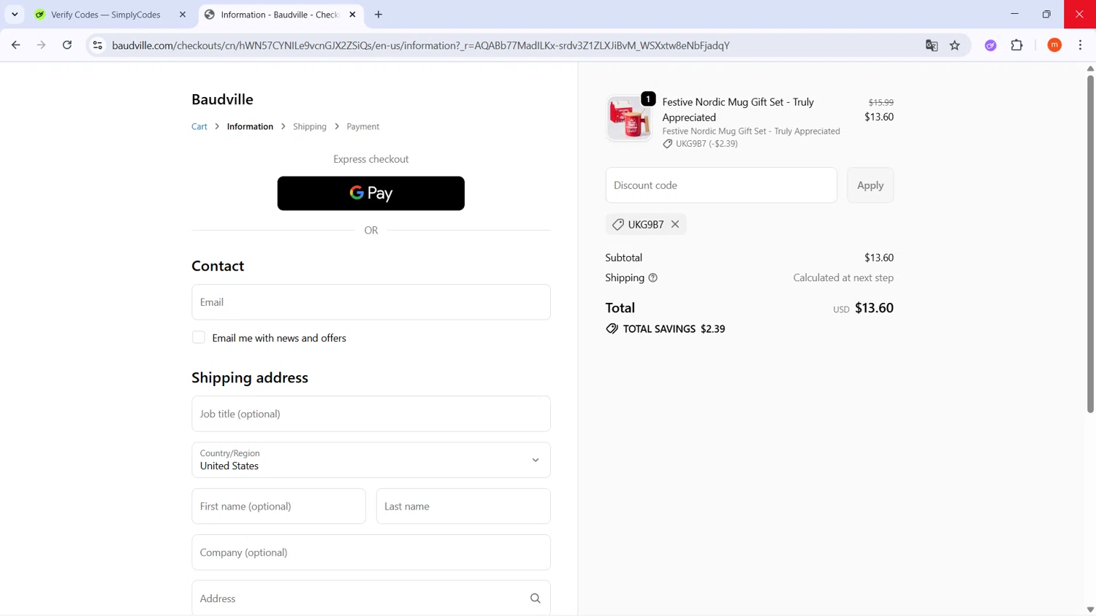Open the Chrome three-dot menu
1096x616 pixels.
tap(1081, 45)
